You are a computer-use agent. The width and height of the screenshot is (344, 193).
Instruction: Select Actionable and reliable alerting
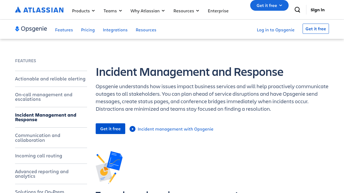pyautogui.click(x=50, y=79)
